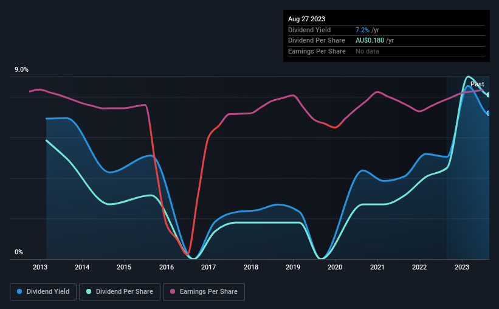Click the AU$0.180 dividend per share value

(x=370, y=41)
